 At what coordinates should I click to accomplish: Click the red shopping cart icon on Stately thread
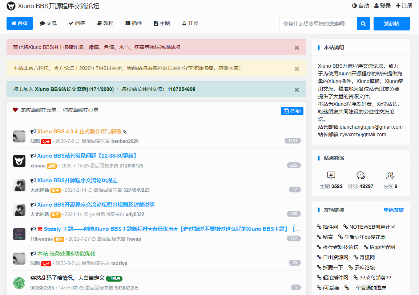point(40,229)
